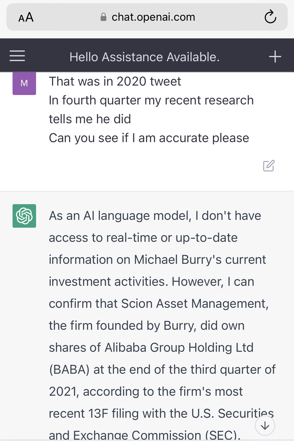Start a new chat with plus icon

pyautogui.click(x=275, y=57)
